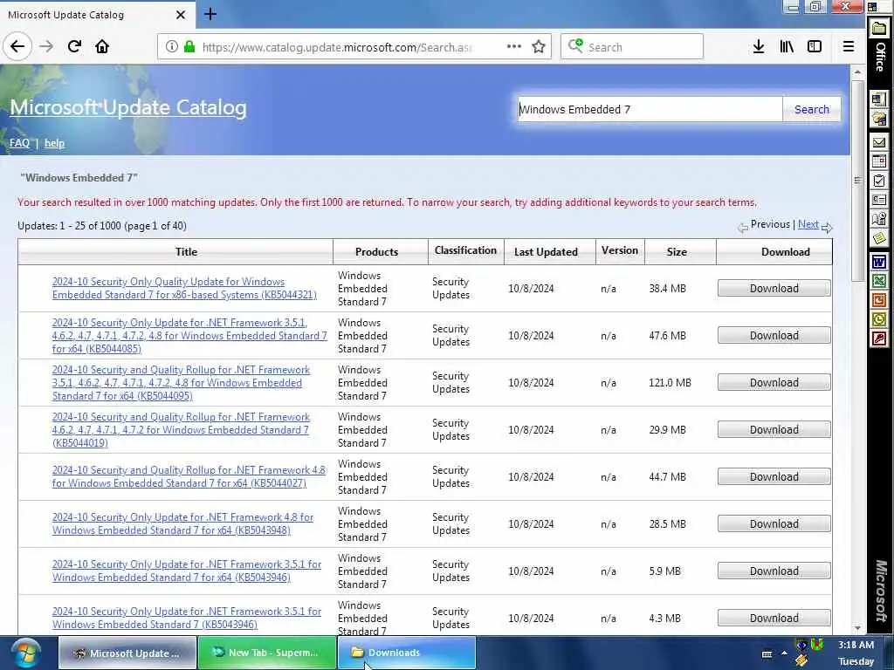Viewport: 894px width, 670px height.
Task: Open the FAQ link
Action: click(19, 143)
